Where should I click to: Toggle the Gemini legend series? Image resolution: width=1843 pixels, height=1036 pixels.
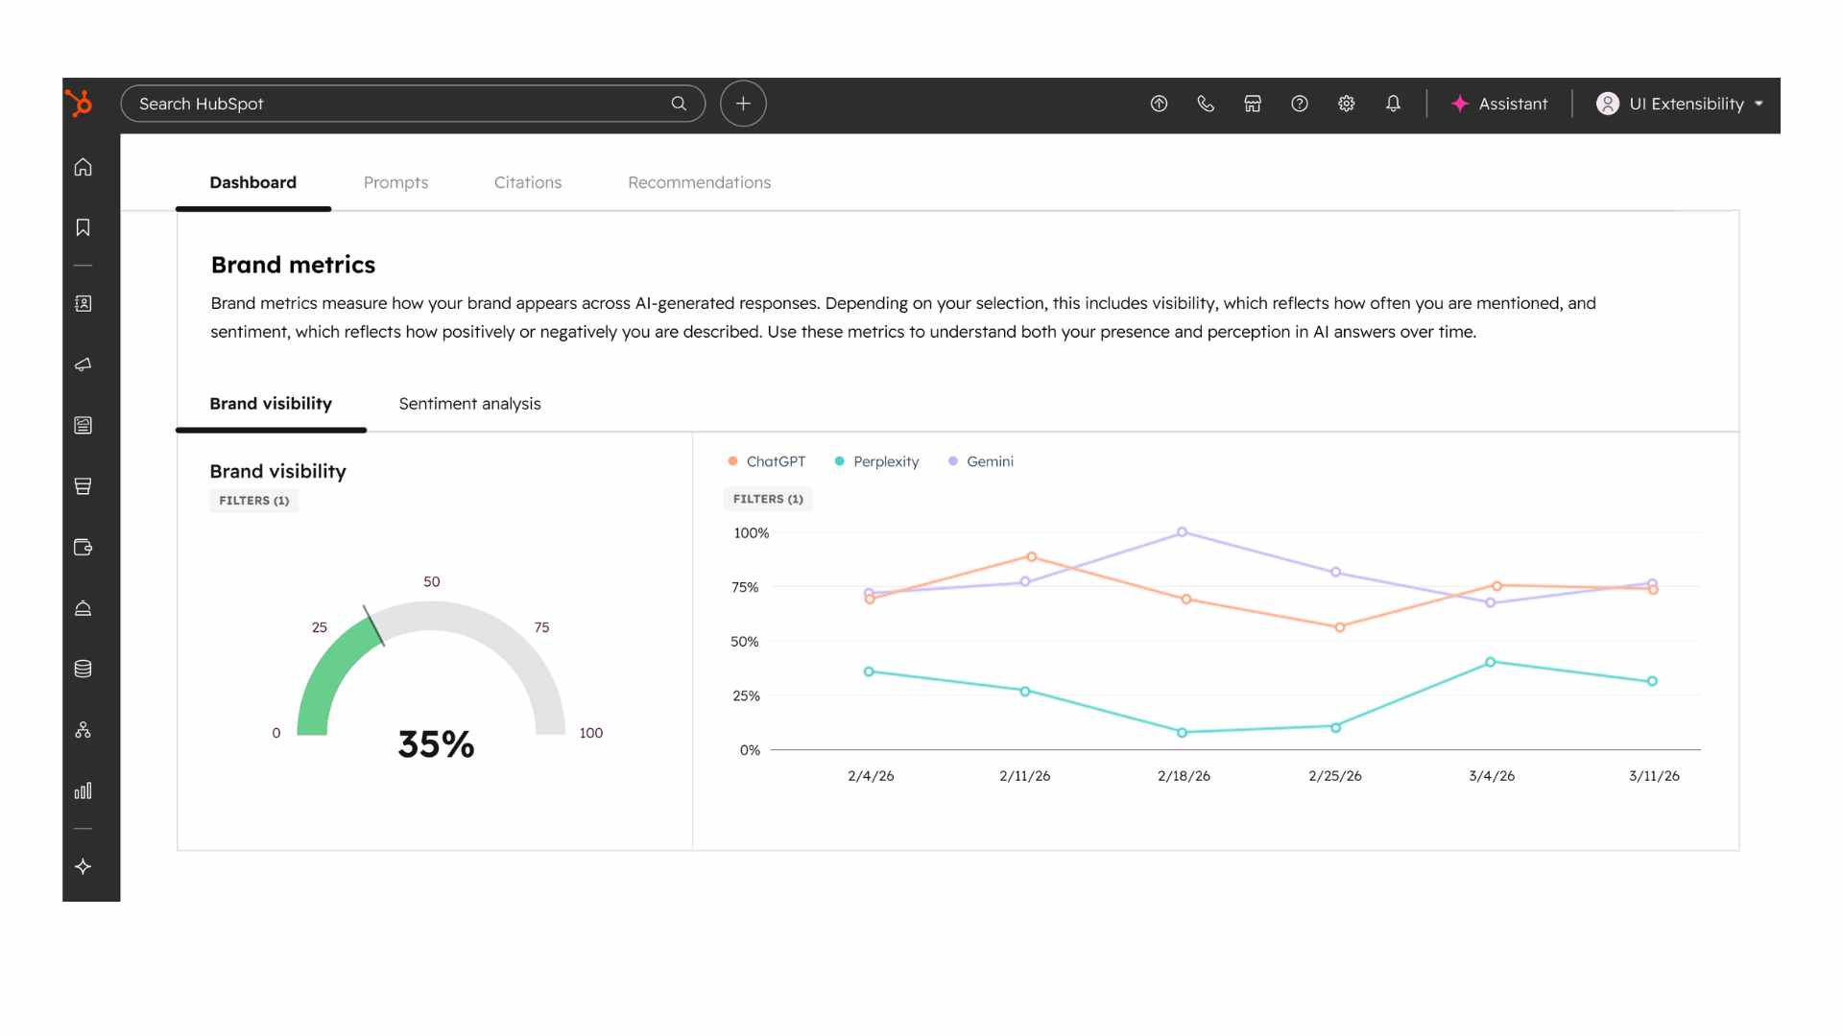tap(981, 461)
